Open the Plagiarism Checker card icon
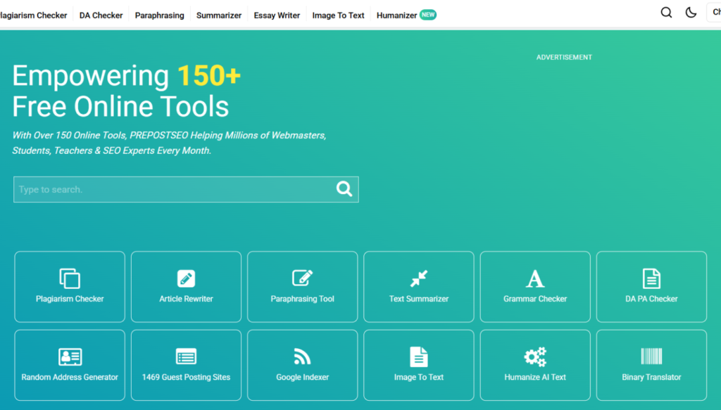This screenshot has width=721, height=410. point(70,278)
